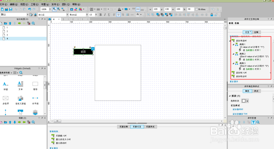Activate intersected selection mode arrow

pyautogui.click(x=54, y=9)
